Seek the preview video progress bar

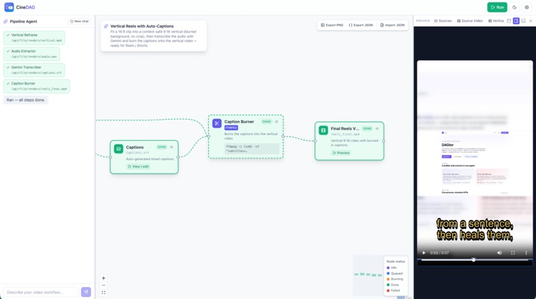click(x=474, y=260)
